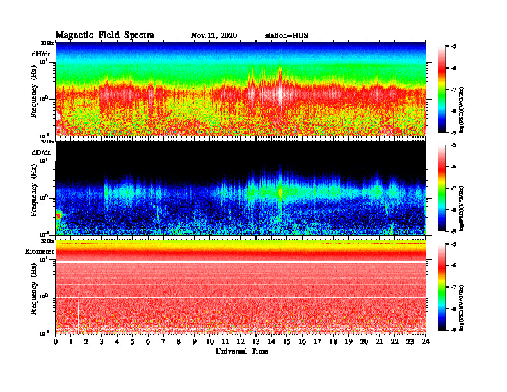The image size is (507, 392).
Task: Click the dH/dt panel color bar
Action: 441,90
